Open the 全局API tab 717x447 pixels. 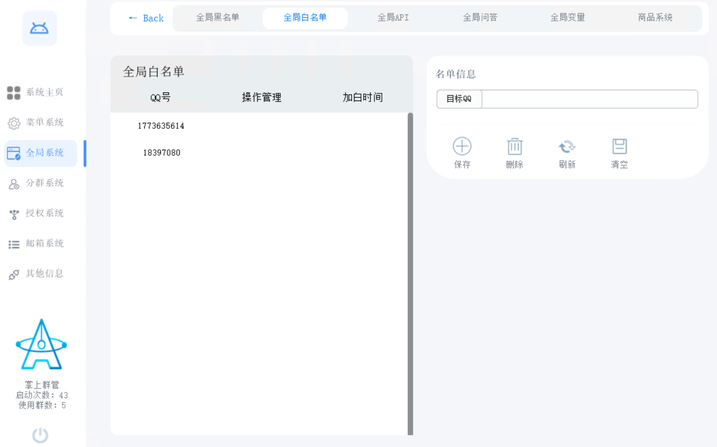[x=393, y=18]
